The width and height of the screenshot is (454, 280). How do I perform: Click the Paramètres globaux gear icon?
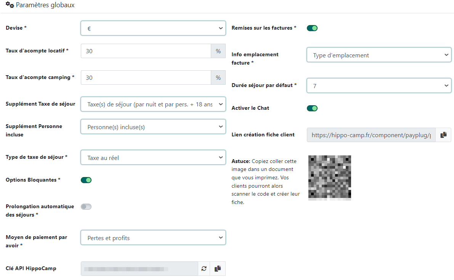point(10,5)
